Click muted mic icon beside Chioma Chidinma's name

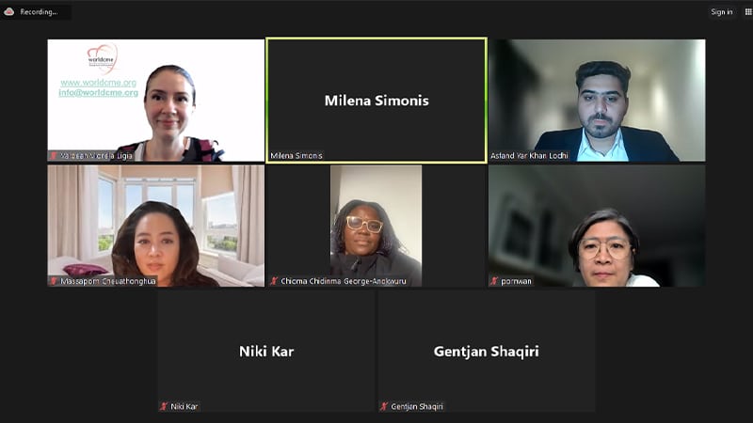[x=274, y=281]
